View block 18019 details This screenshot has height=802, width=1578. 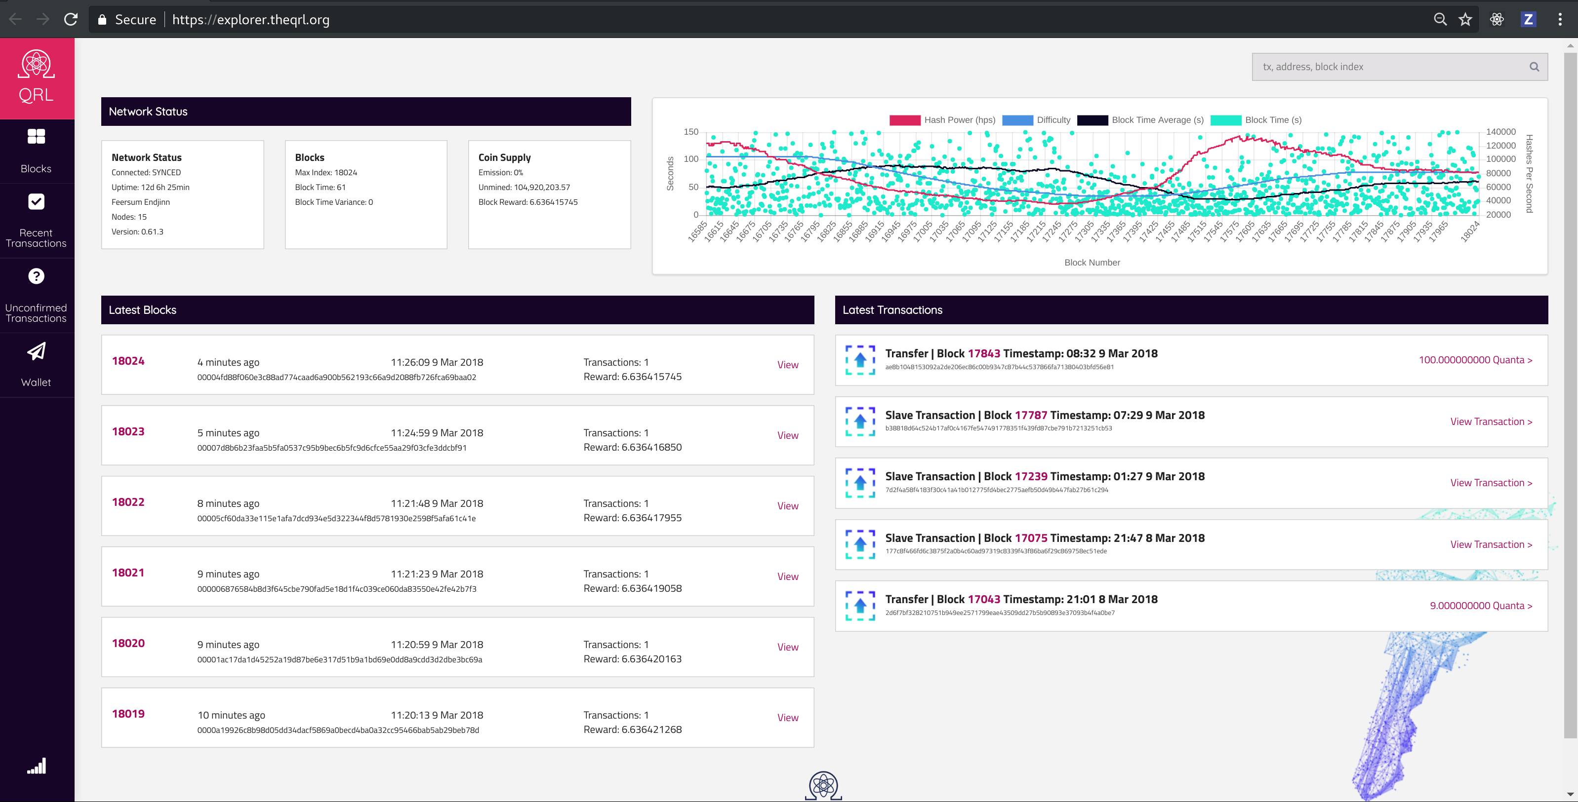[x=788, y=718]
